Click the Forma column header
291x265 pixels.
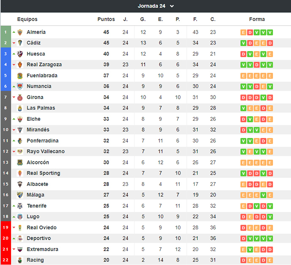click(257, 19)
